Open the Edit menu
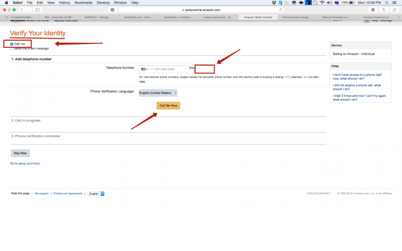This screenshot has width=402, height=251. coord(40,3)
